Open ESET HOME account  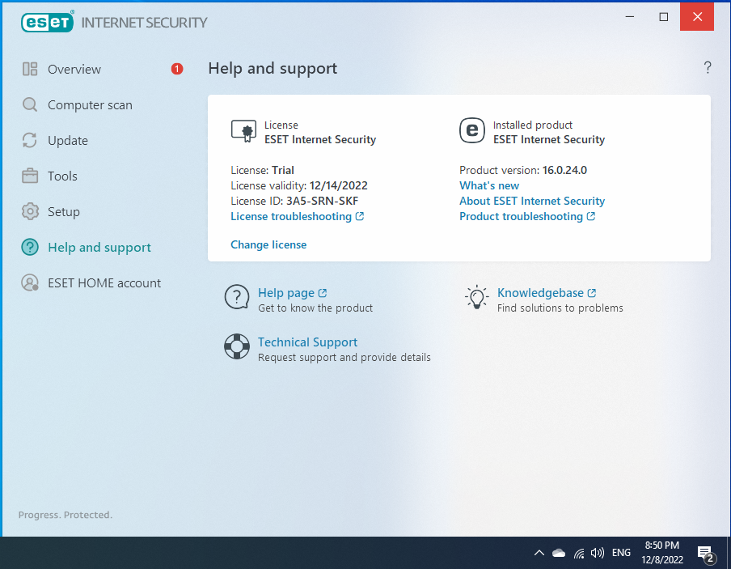tap(104, 282)
